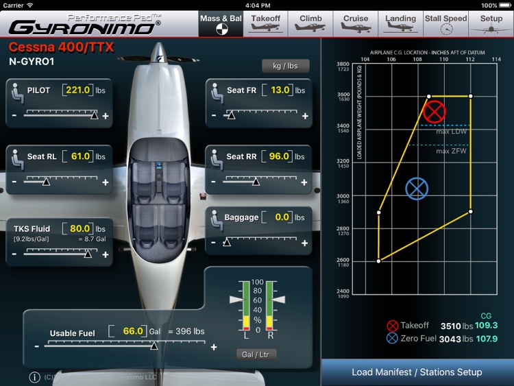Viewport: 514px width, 386px height.
Task: Open the Setup tab
Action: (491, 24)
